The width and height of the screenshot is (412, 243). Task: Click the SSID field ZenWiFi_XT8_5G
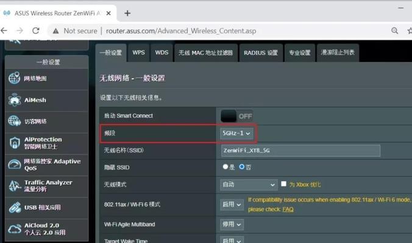(x=300, y=151)
